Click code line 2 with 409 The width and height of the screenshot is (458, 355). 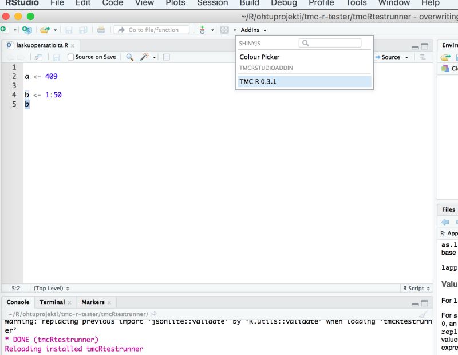pos(41,76)
